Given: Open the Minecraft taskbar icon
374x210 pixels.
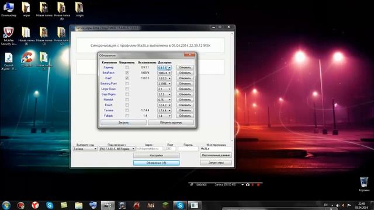Looking at the screenshot, I should (x=165, y=205).
